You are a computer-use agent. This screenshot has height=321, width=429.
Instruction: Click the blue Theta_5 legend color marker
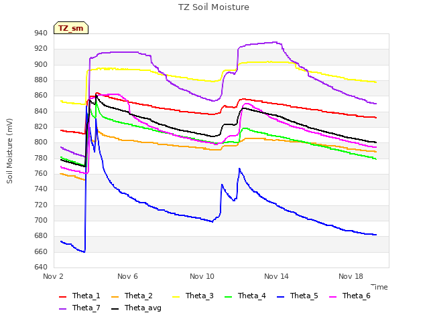tap(280, 297)
